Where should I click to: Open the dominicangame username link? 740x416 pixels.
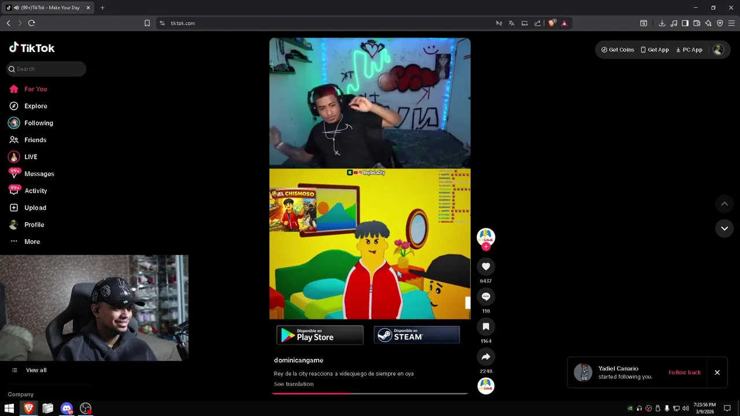point(298,360)
